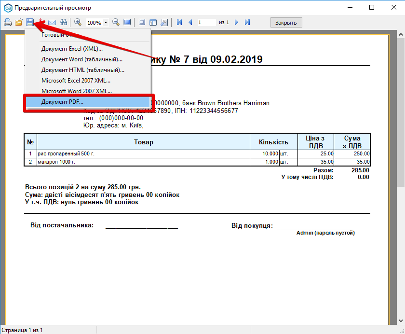Click the Ціна з ПДВ header
The image size is (405, 334).
pos(316,142)
